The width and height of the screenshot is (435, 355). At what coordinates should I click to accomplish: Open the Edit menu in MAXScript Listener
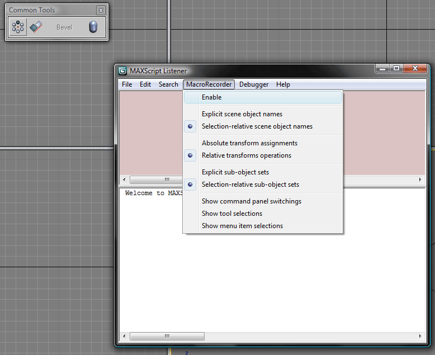click(x=145, y=84)
